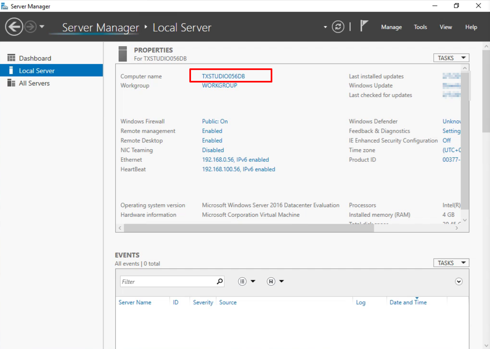Click the 4 GB installed memory value

(448, 215)
